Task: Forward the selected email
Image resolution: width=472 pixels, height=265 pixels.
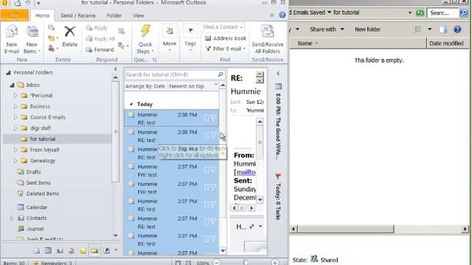Action: click(100, 49)
